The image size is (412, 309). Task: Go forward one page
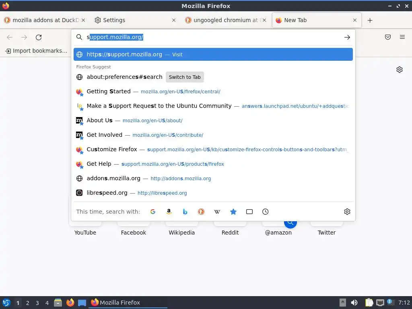click(24, 37)
